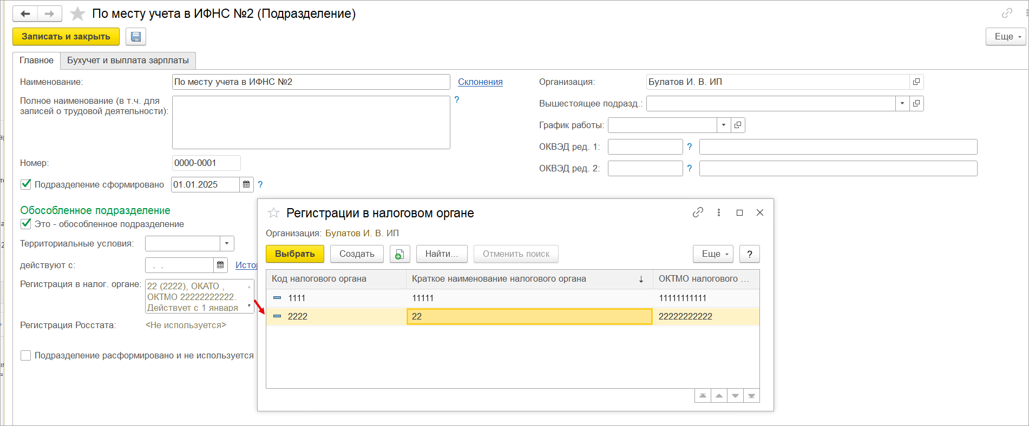Click ОКТМО cell 22222222222
Screen dimensions: 1029x426
coord(706,316)
